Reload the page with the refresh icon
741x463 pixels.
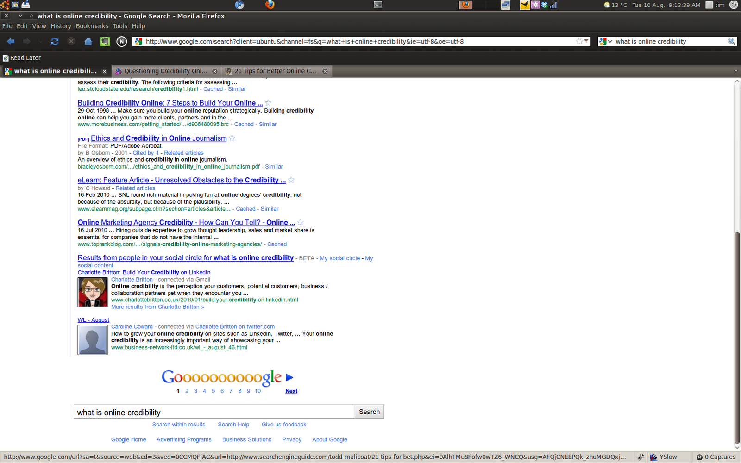(55, 41)
